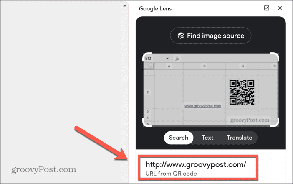This screenshot has height=184, width=293.
Task: Click www.groovypost.com text in preview image
Action: (203, 106)
